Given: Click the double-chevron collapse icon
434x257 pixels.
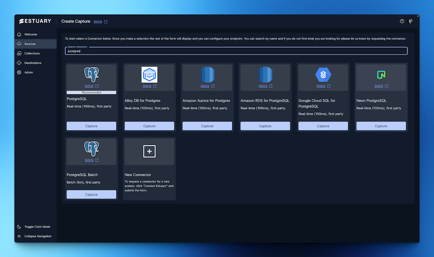Looking at the screenshot, I should (19, 236).
